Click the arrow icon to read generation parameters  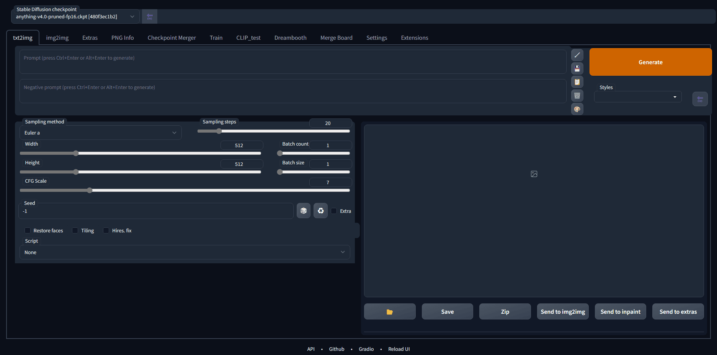click(x=577, y=55)
